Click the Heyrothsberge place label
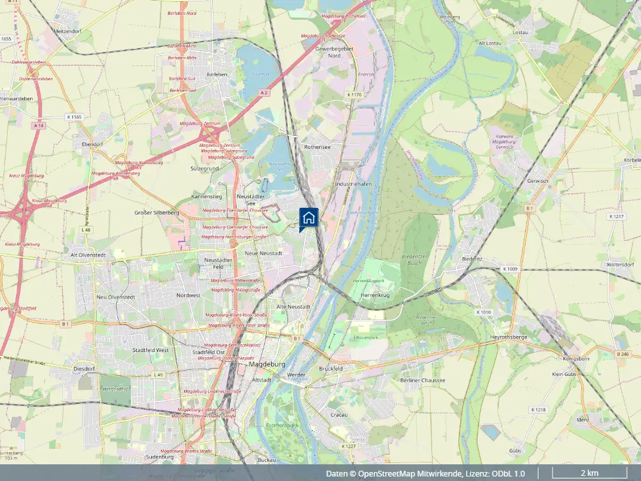Screen dimensions: 641x481 pyautogui.click(x=508, y=337)
